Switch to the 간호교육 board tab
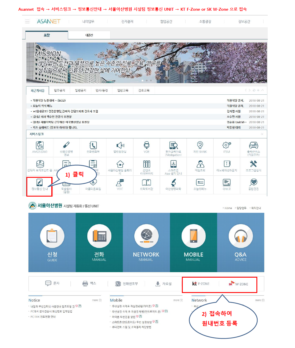 (144, 90)
